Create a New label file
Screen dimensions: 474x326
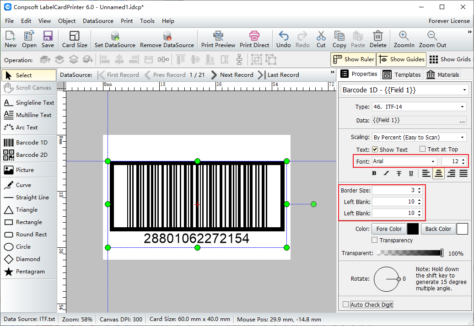(x=10, y=39)
